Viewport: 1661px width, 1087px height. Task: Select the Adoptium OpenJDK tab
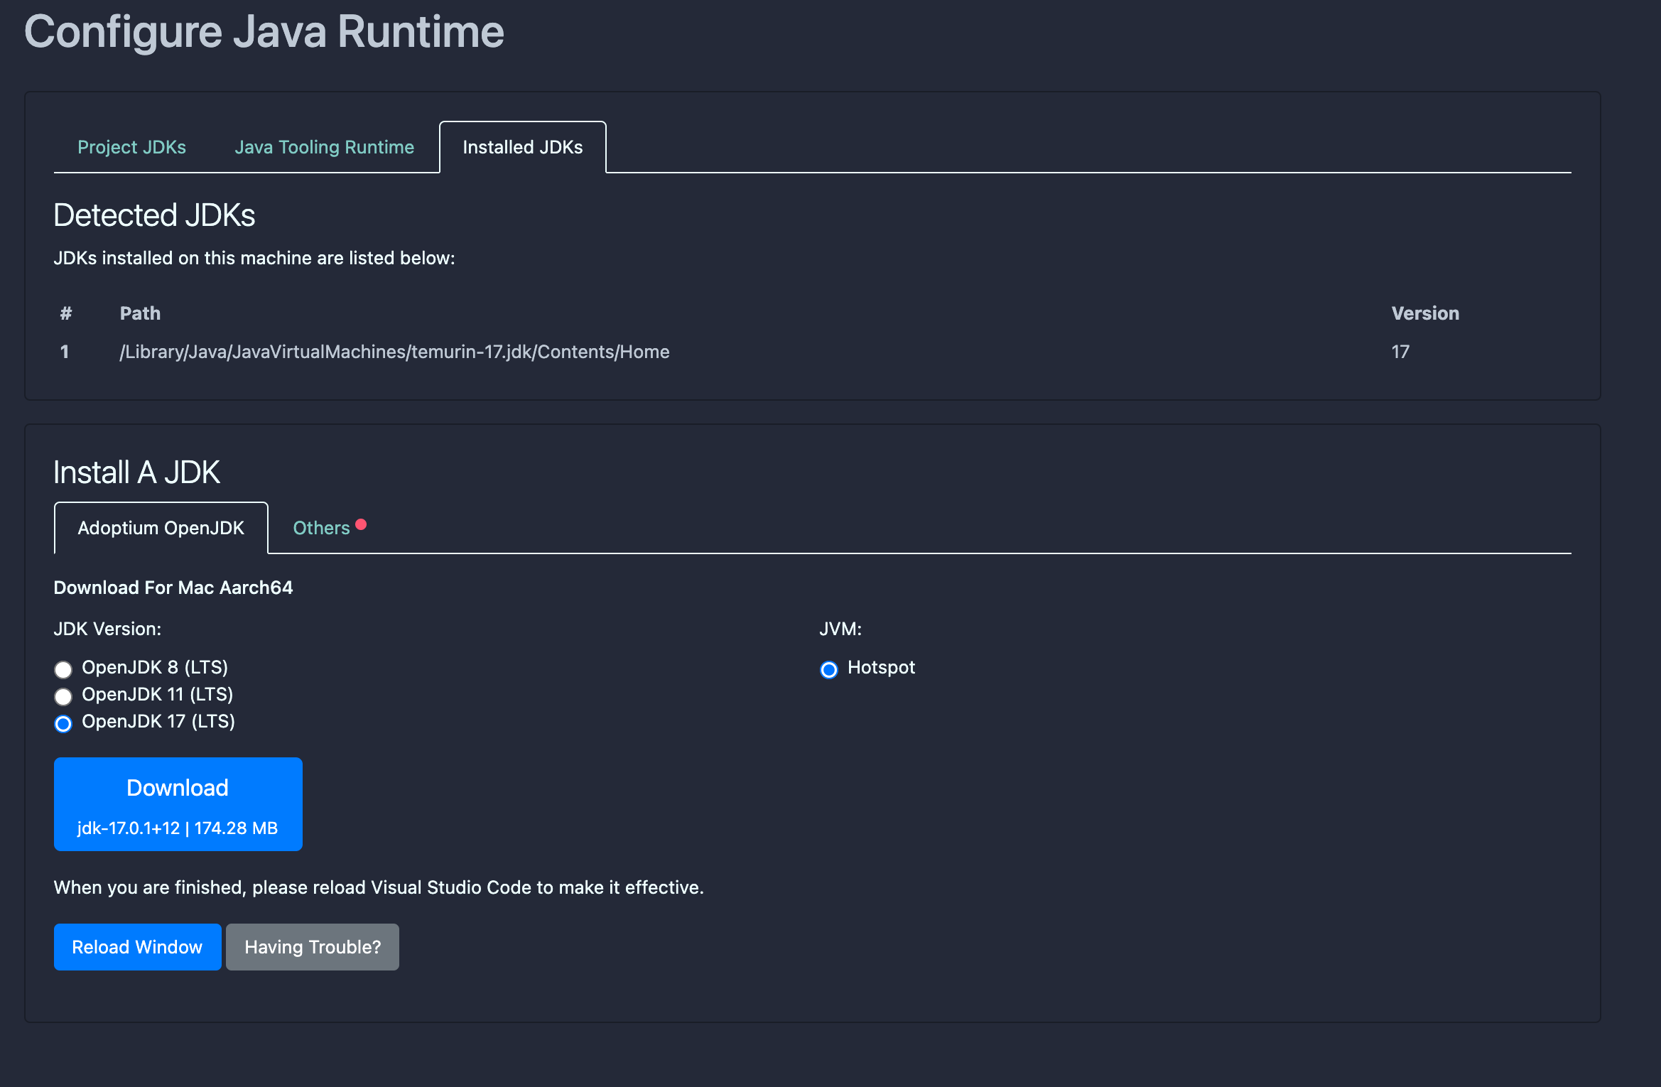coord(161,528)
